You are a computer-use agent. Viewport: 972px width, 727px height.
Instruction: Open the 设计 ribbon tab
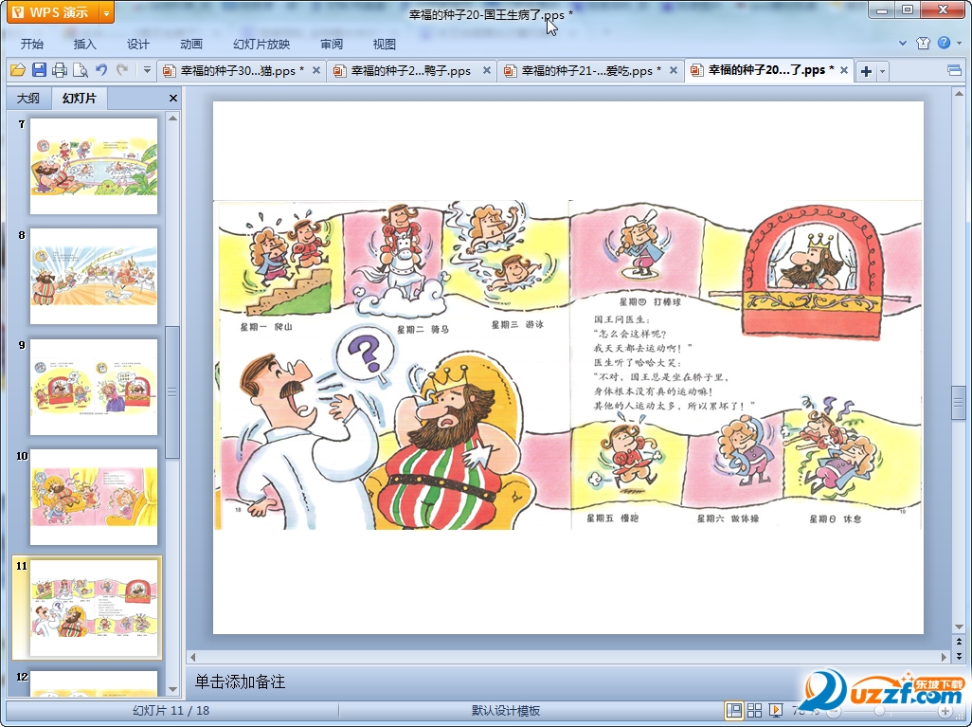point(138,44)
